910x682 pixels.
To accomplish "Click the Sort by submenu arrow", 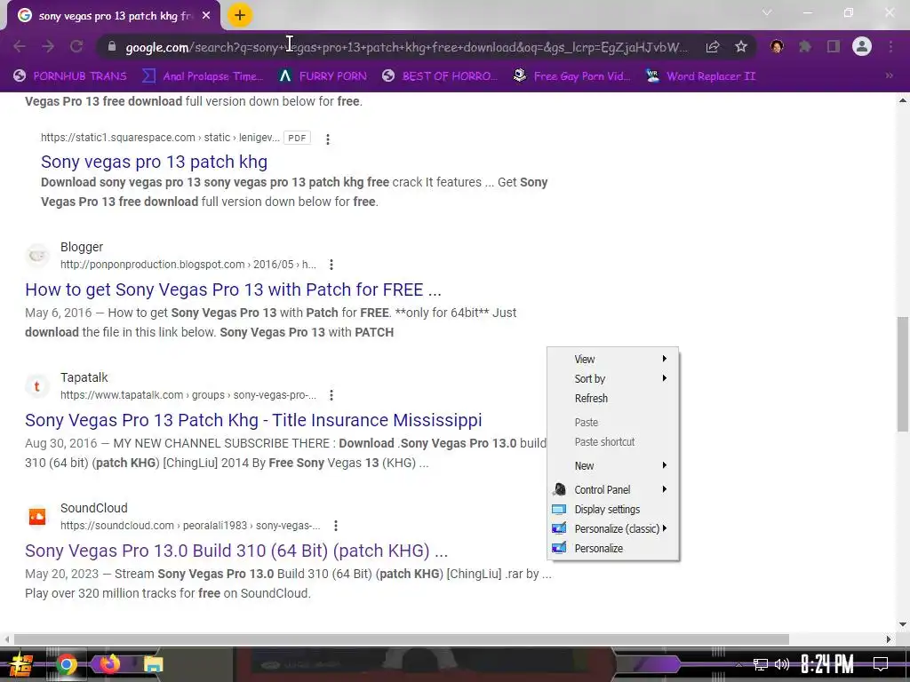I will pyautogui.click(x=665, y=378).
